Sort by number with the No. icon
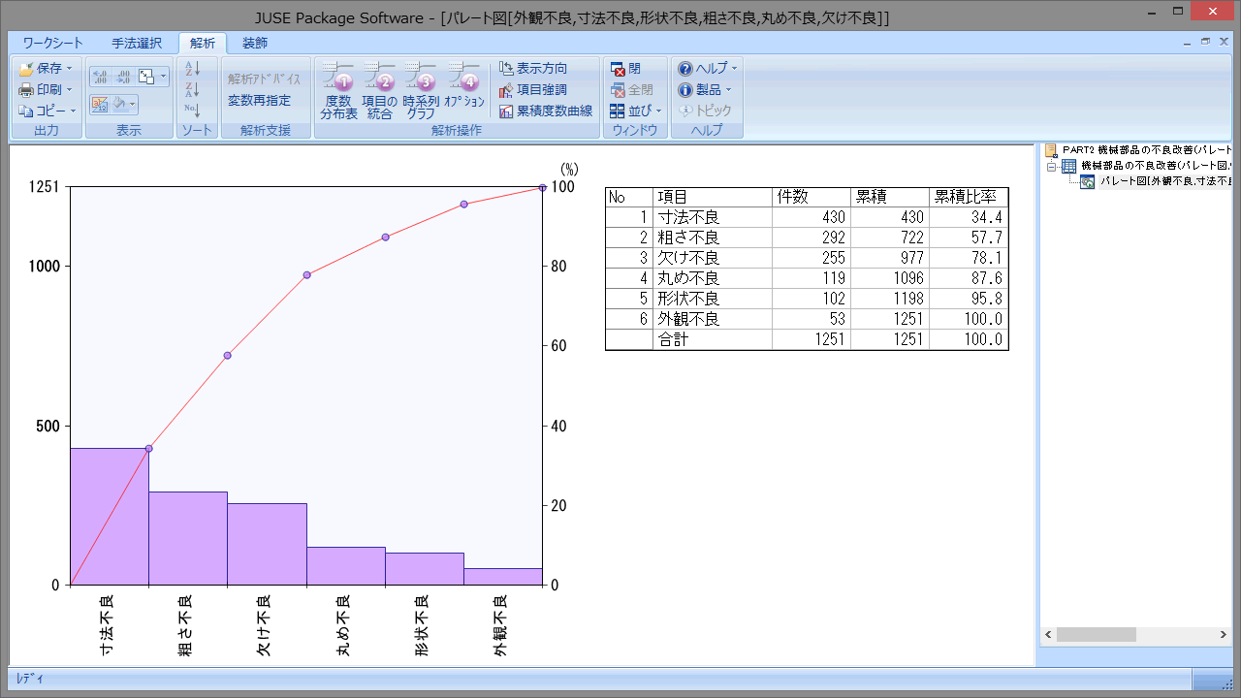1241x698 pixels. [x=192, y=111]
